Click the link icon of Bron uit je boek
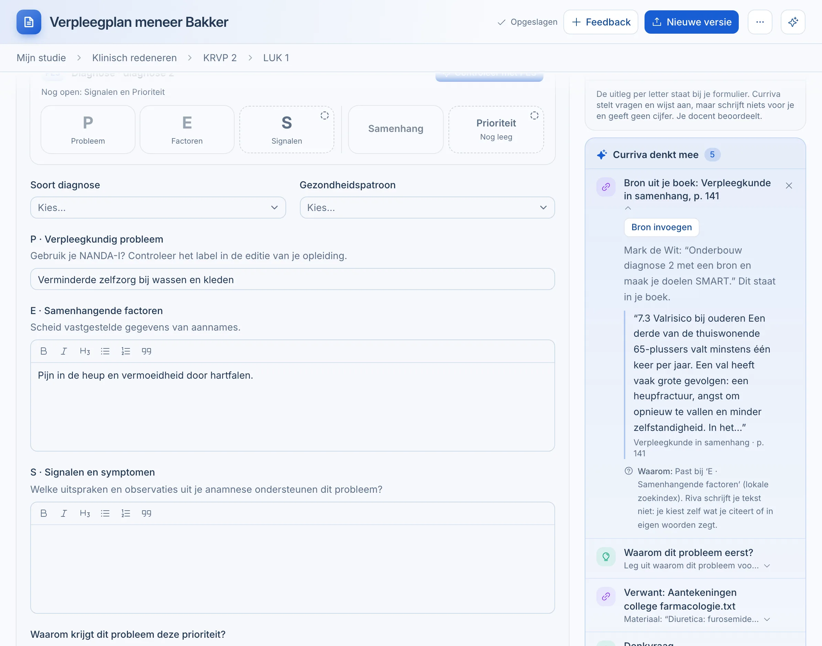Image resolution: width=822 pixels, height=646 pixels. coord(606,187)
